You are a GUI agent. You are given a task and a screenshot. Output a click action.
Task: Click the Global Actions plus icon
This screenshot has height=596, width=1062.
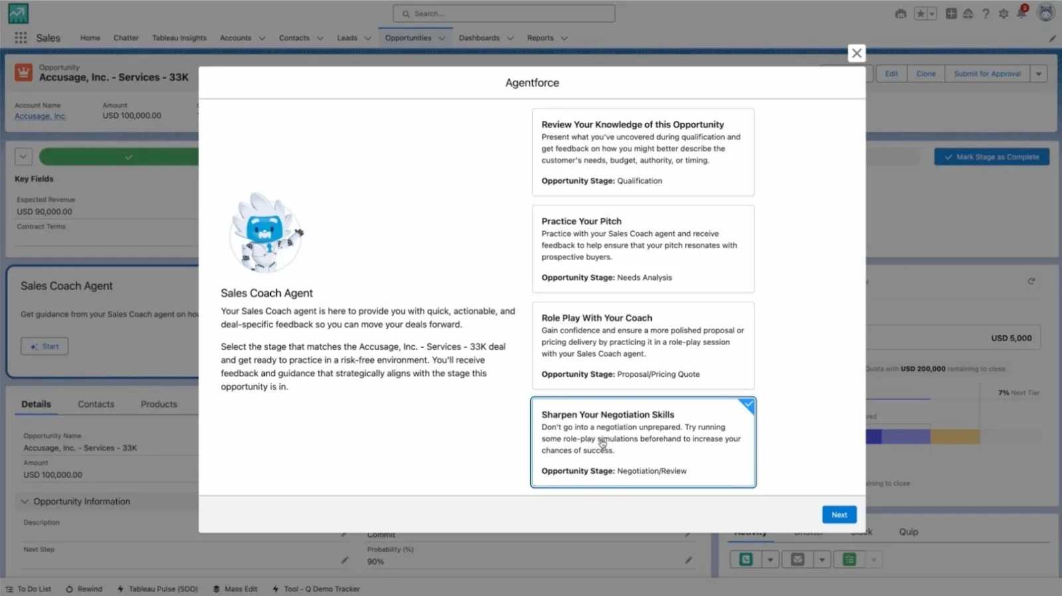(951, 13)
